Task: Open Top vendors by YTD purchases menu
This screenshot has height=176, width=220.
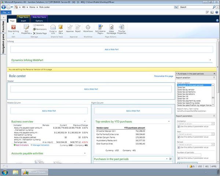Action: [x=169, y=121]
